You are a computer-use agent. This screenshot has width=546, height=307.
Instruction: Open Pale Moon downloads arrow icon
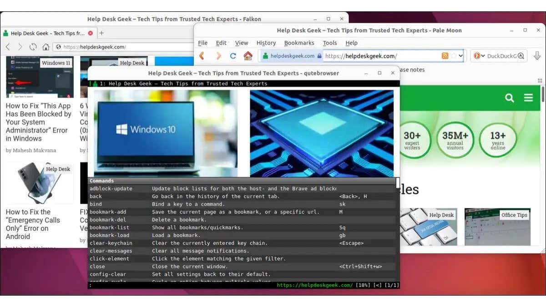537,56
